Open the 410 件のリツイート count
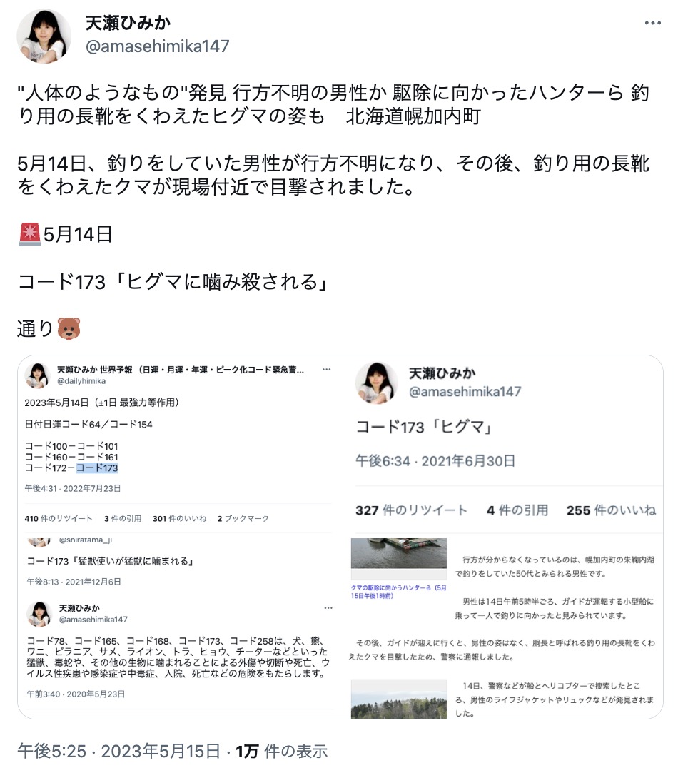 (x=59, y=518)
